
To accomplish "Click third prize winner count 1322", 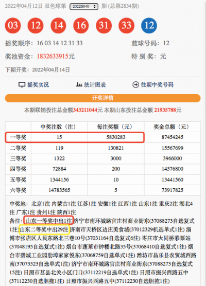I will 59,158.
